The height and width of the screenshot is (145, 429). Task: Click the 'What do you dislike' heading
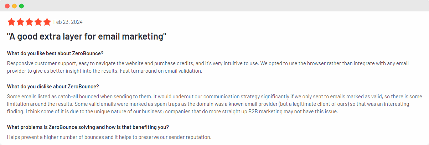tap(53, 87)
